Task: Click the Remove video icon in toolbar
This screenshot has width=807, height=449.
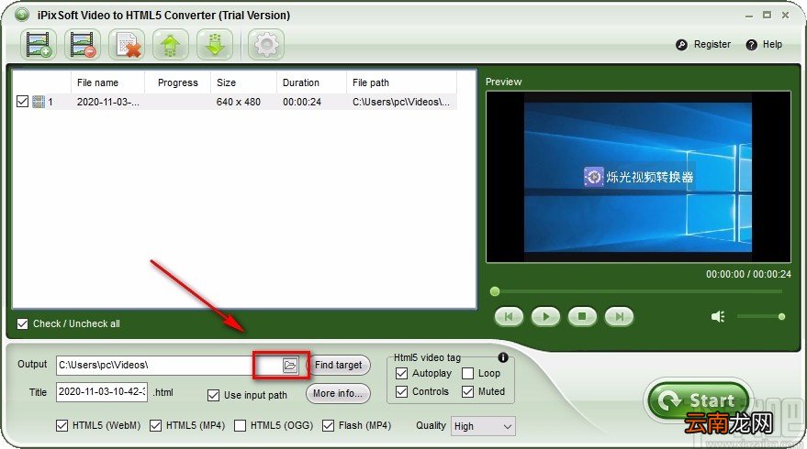Action: tap(83, 44)
